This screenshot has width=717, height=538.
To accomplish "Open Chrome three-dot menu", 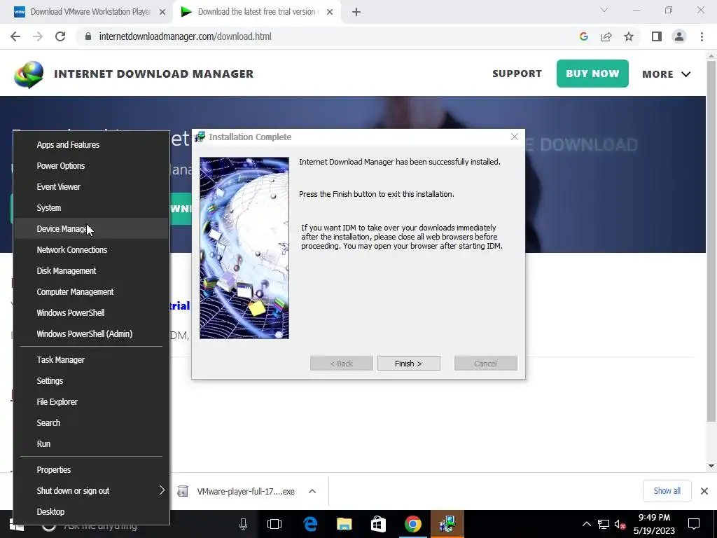I will [702, 36].
